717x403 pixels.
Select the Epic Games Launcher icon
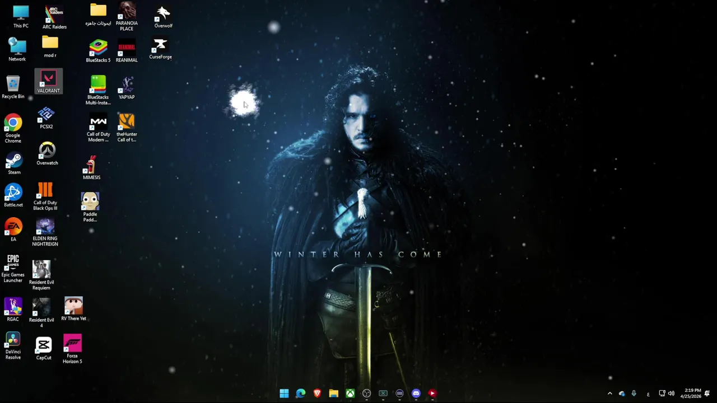pyautogui.click(x=13, y=269)
